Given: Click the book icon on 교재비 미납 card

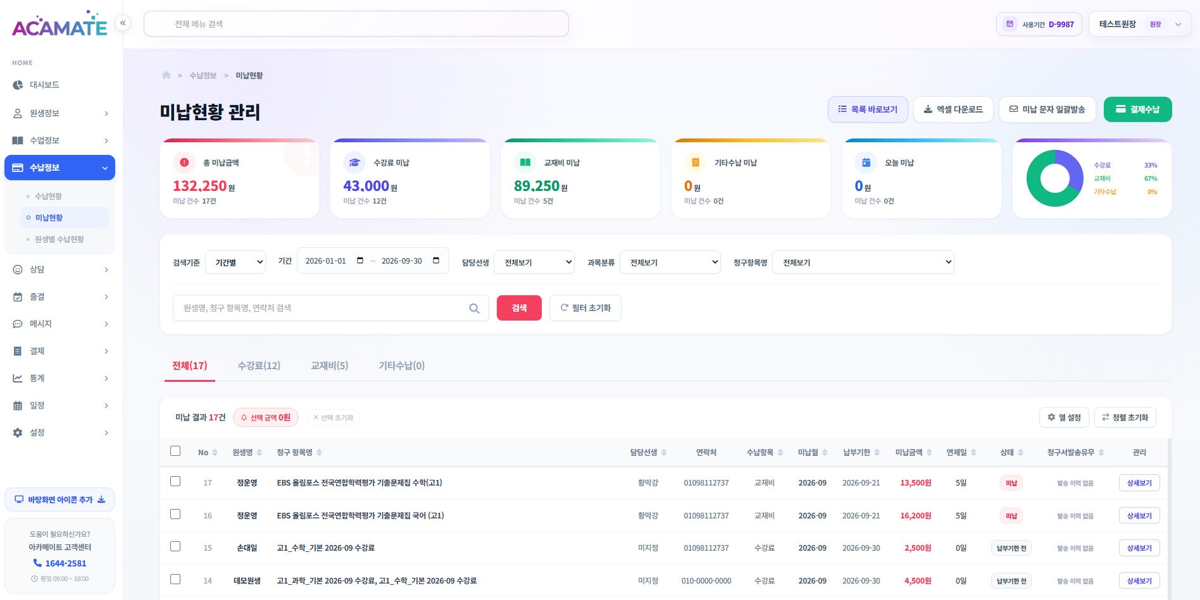Looking at the screenshot, I should click(525, 162).
